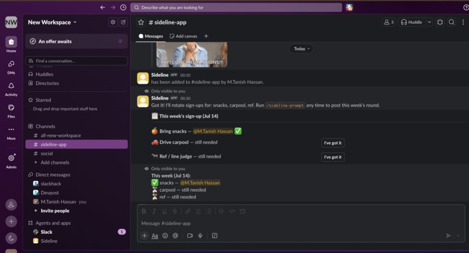
Task: Click I've got it for Drive carpool
Action: pos(333,143)
